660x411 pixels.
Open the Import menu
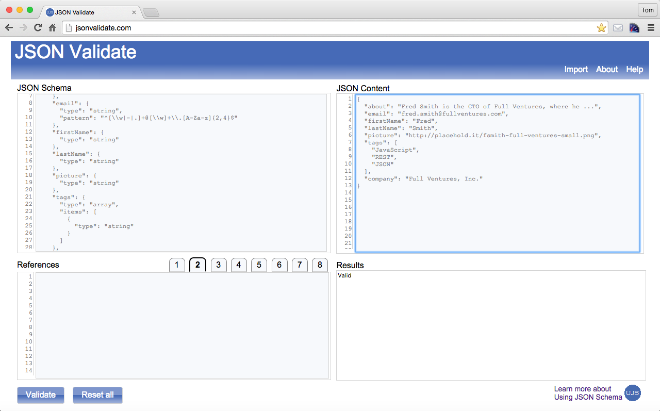[x=576, y=69]
